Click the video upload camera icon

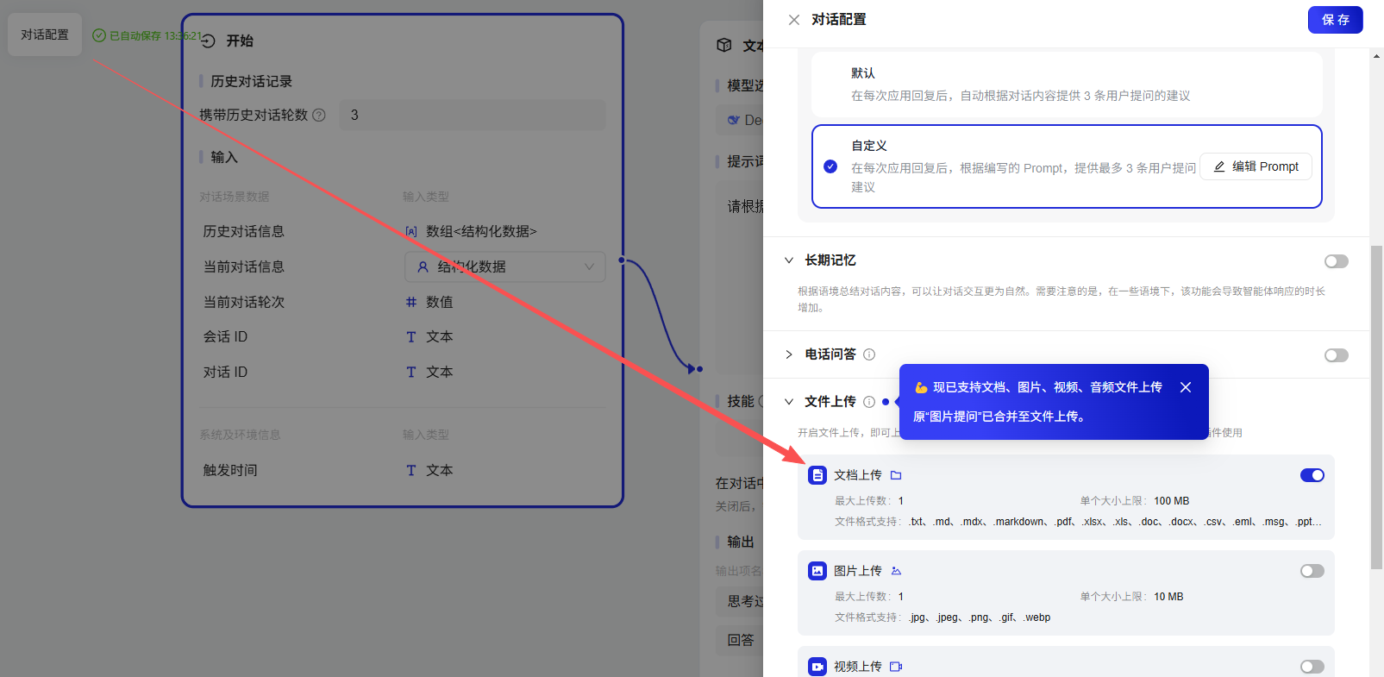pyautogui.click(x=896, y=667)
